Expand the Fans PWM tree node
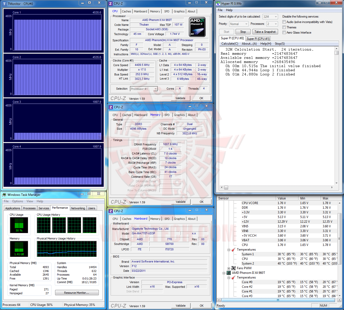 [229, 268]
